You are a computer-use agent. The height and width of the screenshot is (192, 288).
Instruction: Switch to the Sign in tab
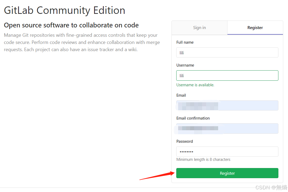tap(199, 28)
